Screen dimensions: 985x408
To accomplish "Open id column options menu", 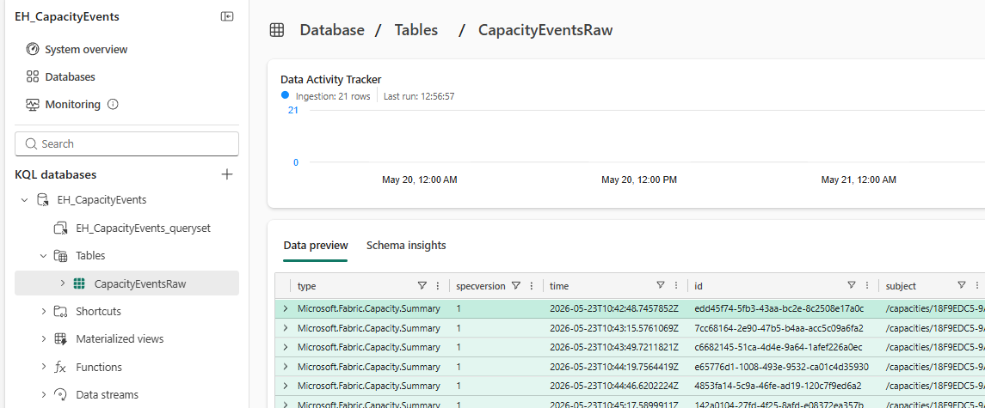I will (867, 285).
